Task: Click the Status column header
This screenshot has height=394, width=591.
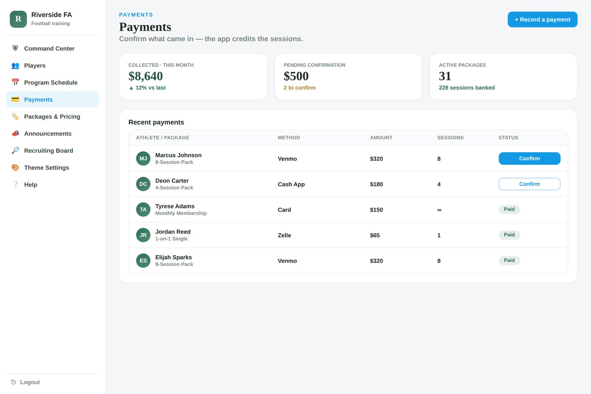Action: (508, 137)
